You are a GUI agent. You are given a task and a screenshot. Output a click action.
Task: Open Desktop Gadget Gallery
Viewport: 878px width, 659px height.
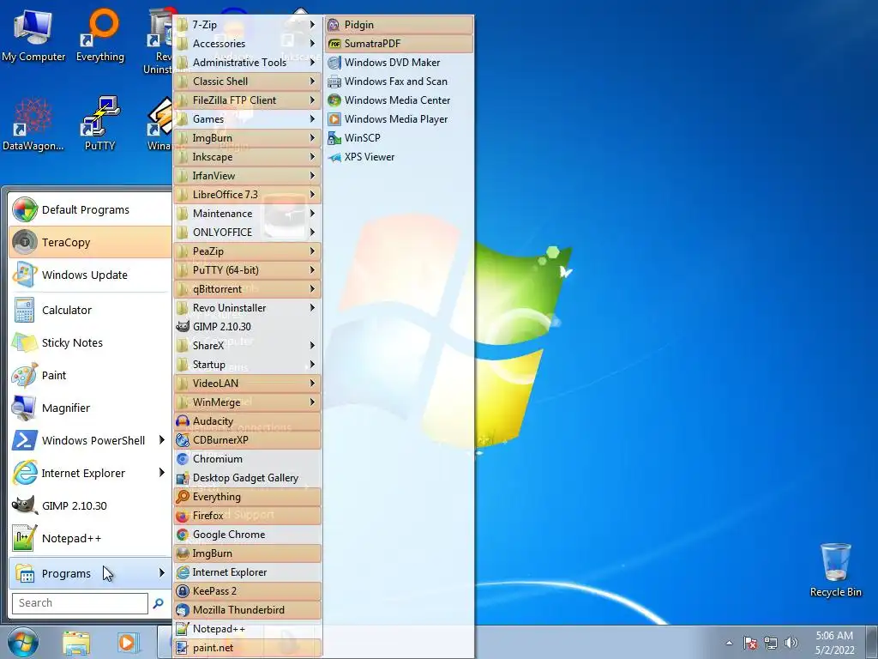[248, 478]
